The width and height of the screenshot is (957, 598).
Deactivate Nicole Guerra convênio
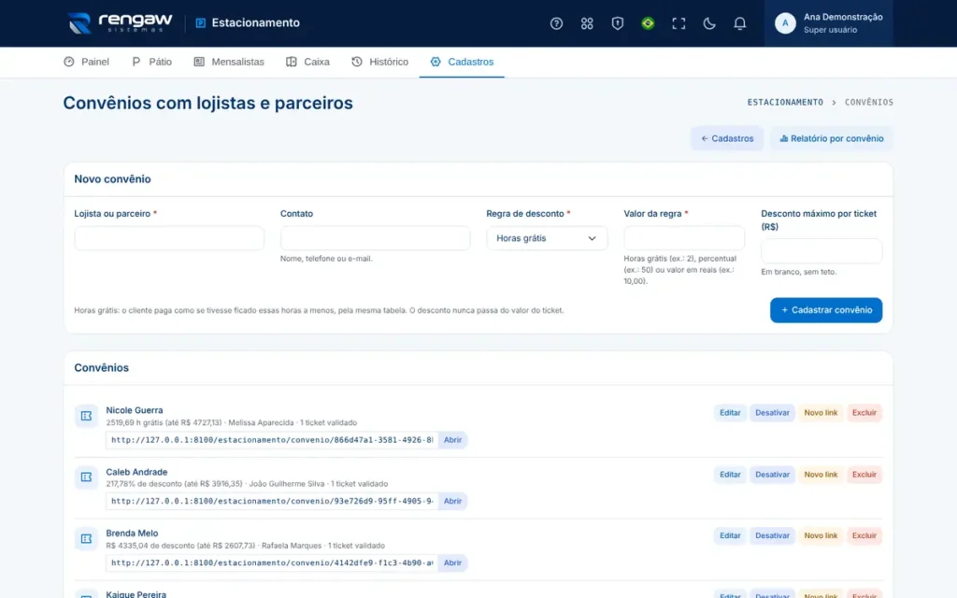coord(772,412)
